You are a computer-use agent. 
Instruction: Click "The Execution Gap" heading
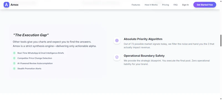tap(31, 35)
